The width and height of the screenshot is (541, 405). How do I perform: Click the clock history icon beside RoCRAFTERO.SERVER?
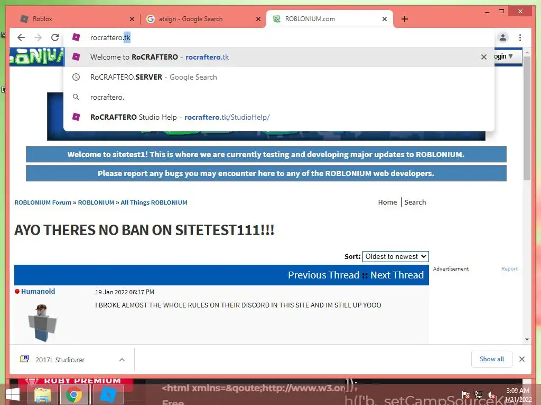pyautogui.click(x=76, y=77)
